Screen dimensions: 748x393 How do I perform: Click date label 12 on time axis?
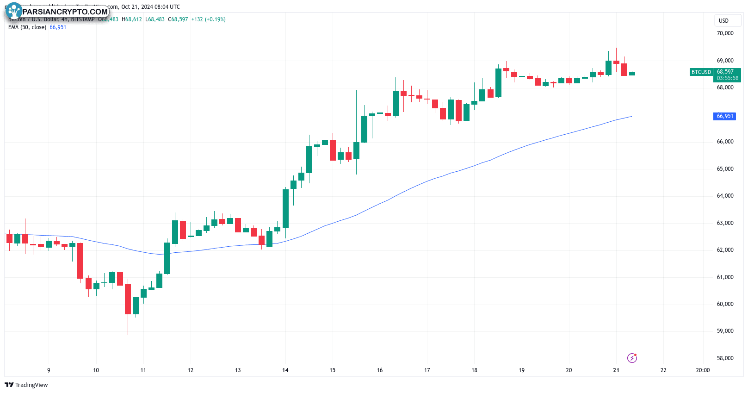point(191,370)
